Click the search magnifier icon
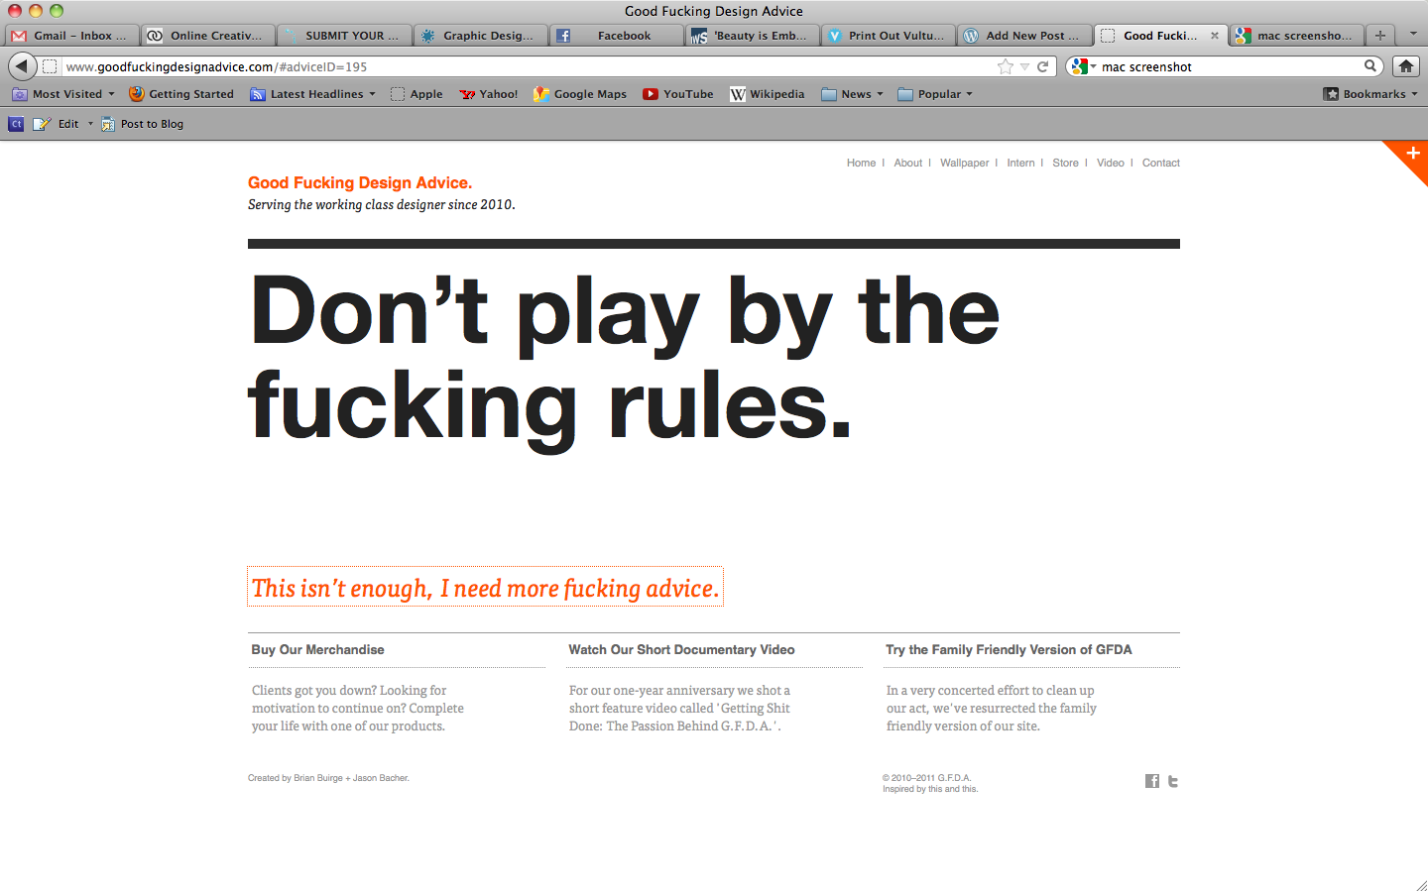Viewport: 1428px width, 892px height. [1370, 66]
